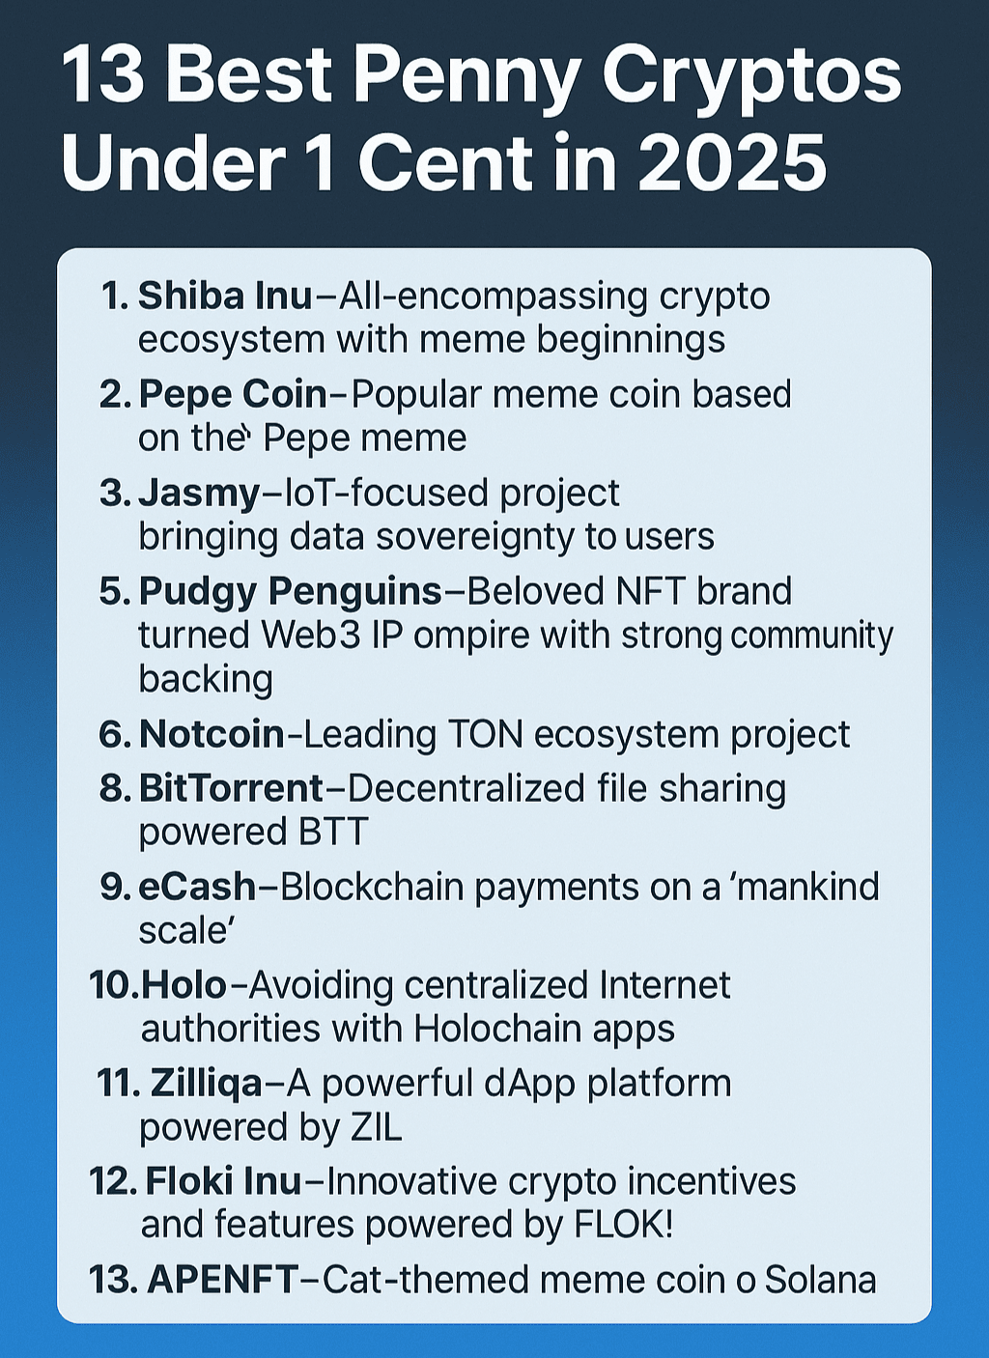Click the Notcoin list item name
The image size is (989, 1358).
point(212,735)
